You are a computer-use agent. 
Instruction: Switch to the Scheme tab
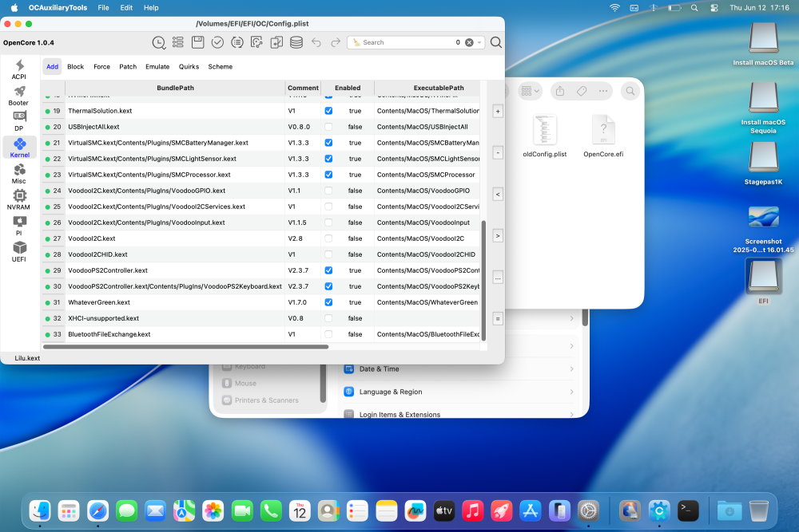click(221, 67)
